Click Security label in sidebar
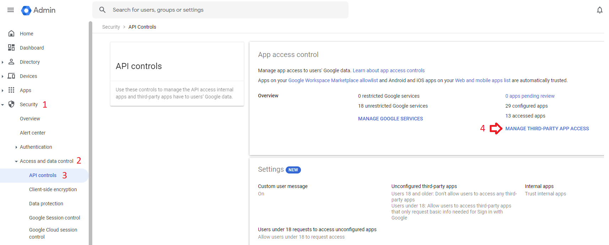 29,104
